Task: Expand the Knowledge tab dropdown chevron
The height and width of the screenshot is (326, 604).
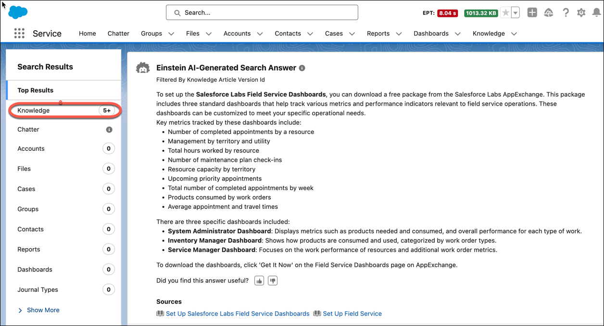Action: click(514, 34)
